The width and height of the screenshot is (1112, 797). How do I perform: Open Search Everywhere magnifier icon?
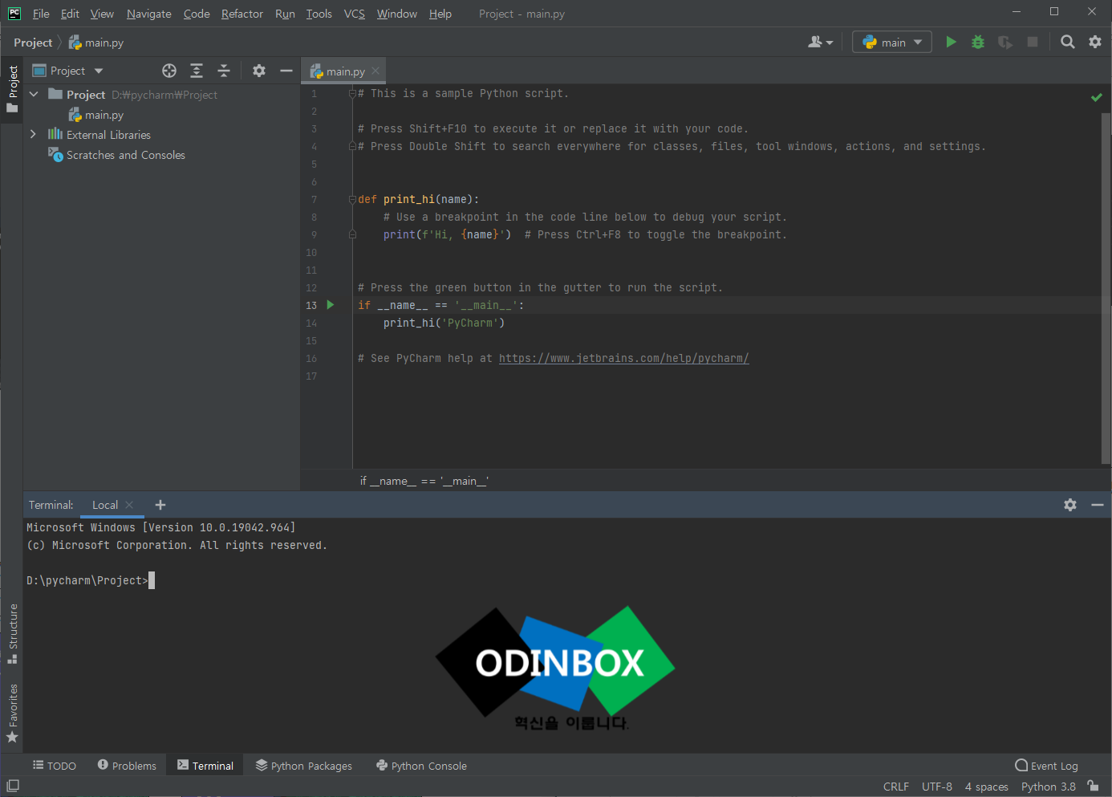click(x=1068, y=42)
